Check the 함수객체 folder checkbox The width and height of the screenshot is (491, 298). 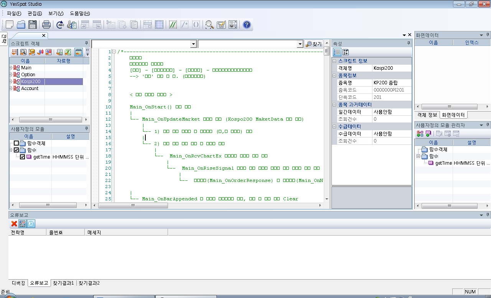16,143
